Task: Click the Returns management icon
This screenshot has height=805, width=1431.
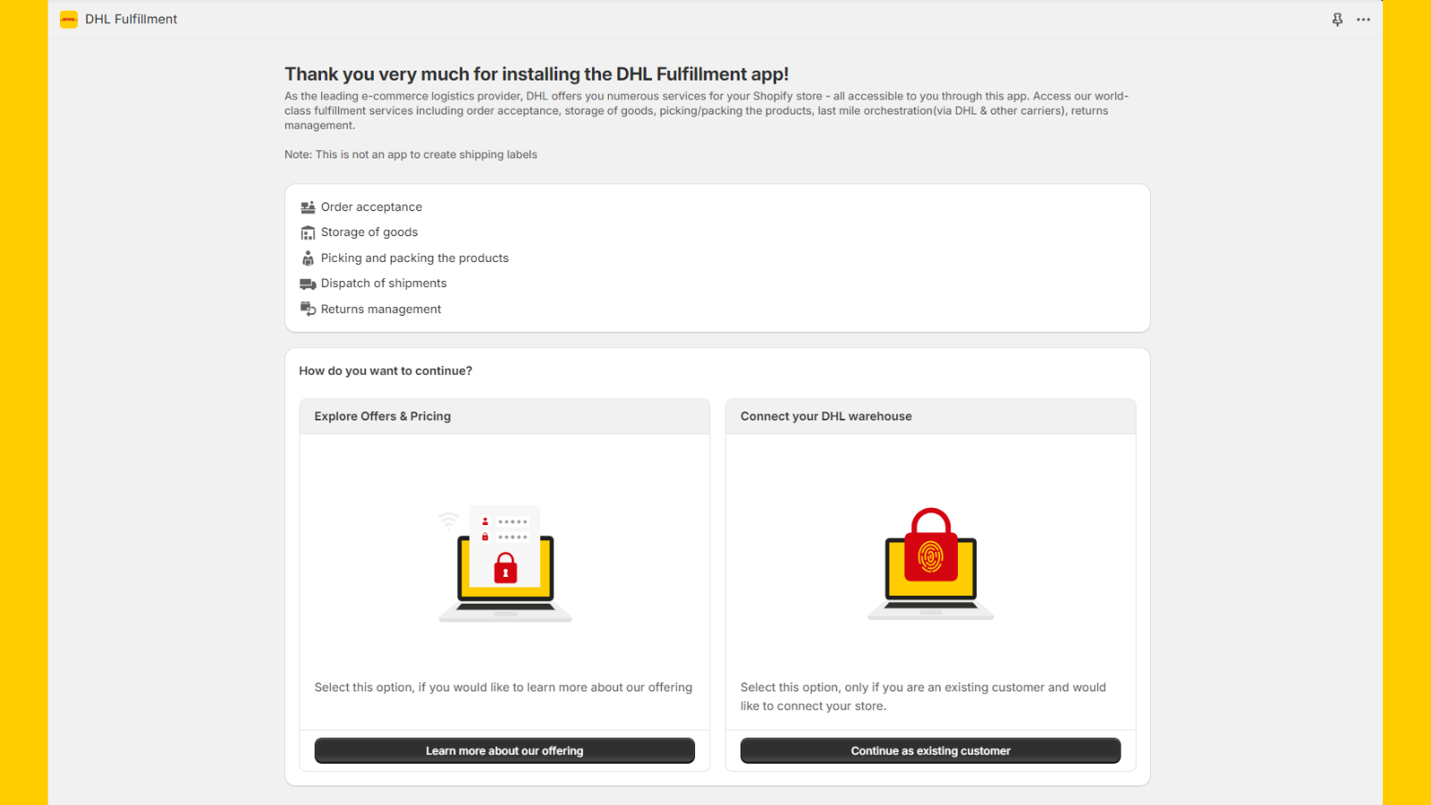Action: point(309,308)
